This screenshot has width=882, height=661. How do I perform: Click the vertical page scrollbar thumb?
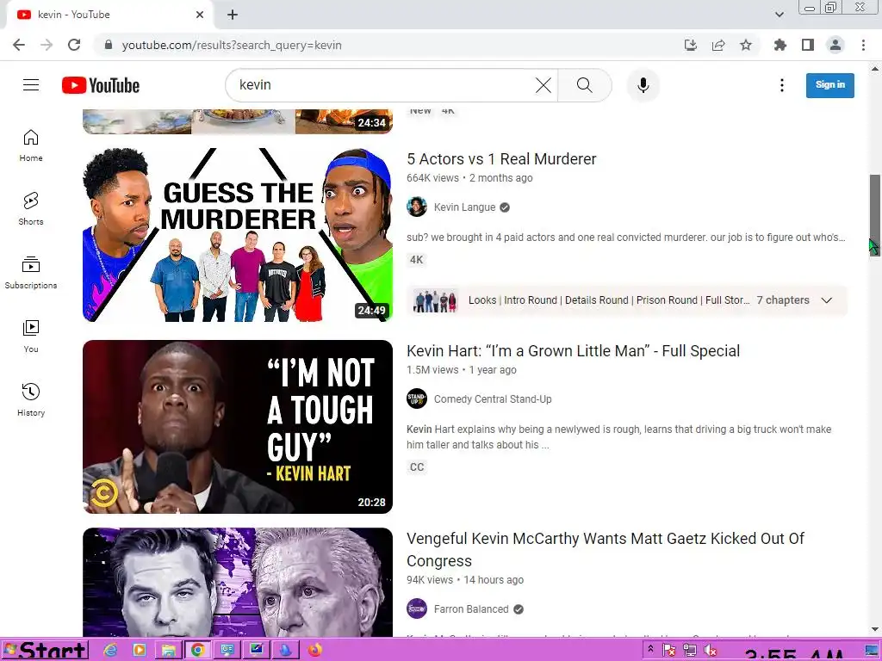875,213
